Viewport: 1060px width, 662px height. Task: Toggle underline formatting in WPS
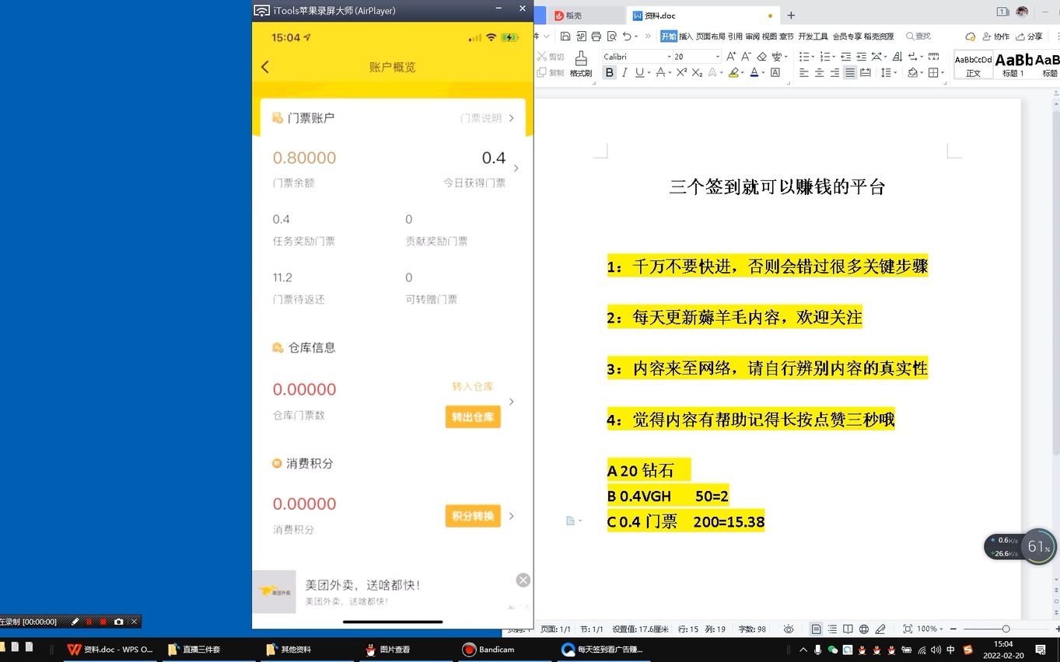[639, 72]
